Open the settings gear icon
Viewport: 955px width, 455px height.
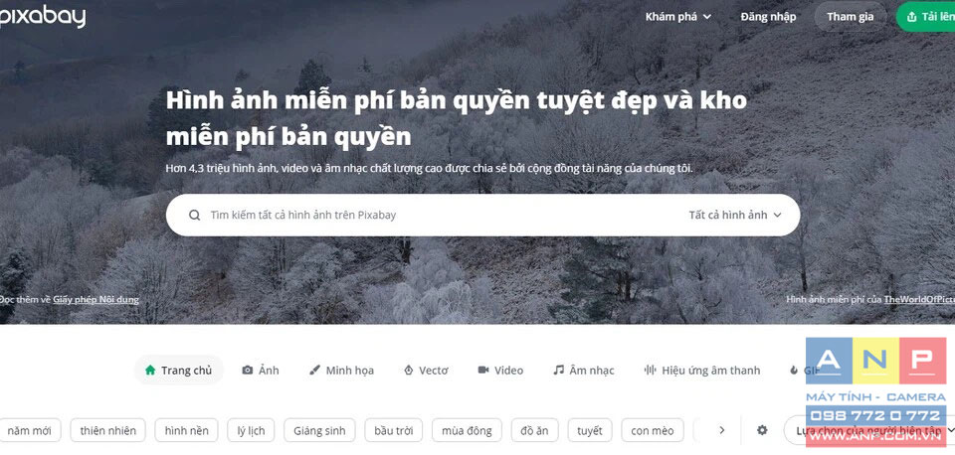pyautogui.click(x=762, y=430)
